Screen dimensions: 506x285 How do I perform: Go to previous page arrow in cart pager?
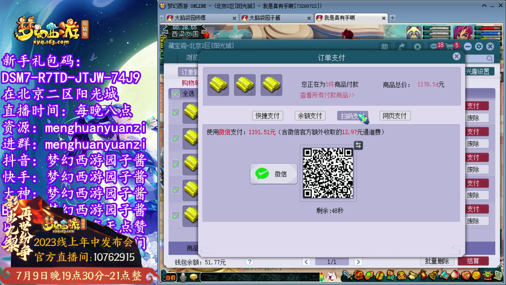coord(306,262)
